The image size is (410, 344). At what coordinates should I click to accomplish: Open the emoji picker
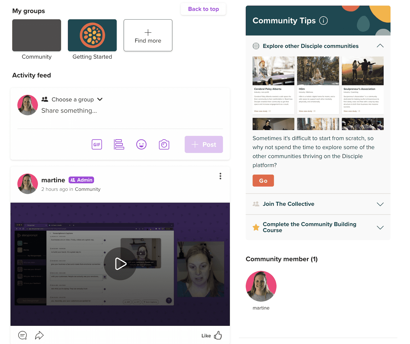click(x=141, y=144)
